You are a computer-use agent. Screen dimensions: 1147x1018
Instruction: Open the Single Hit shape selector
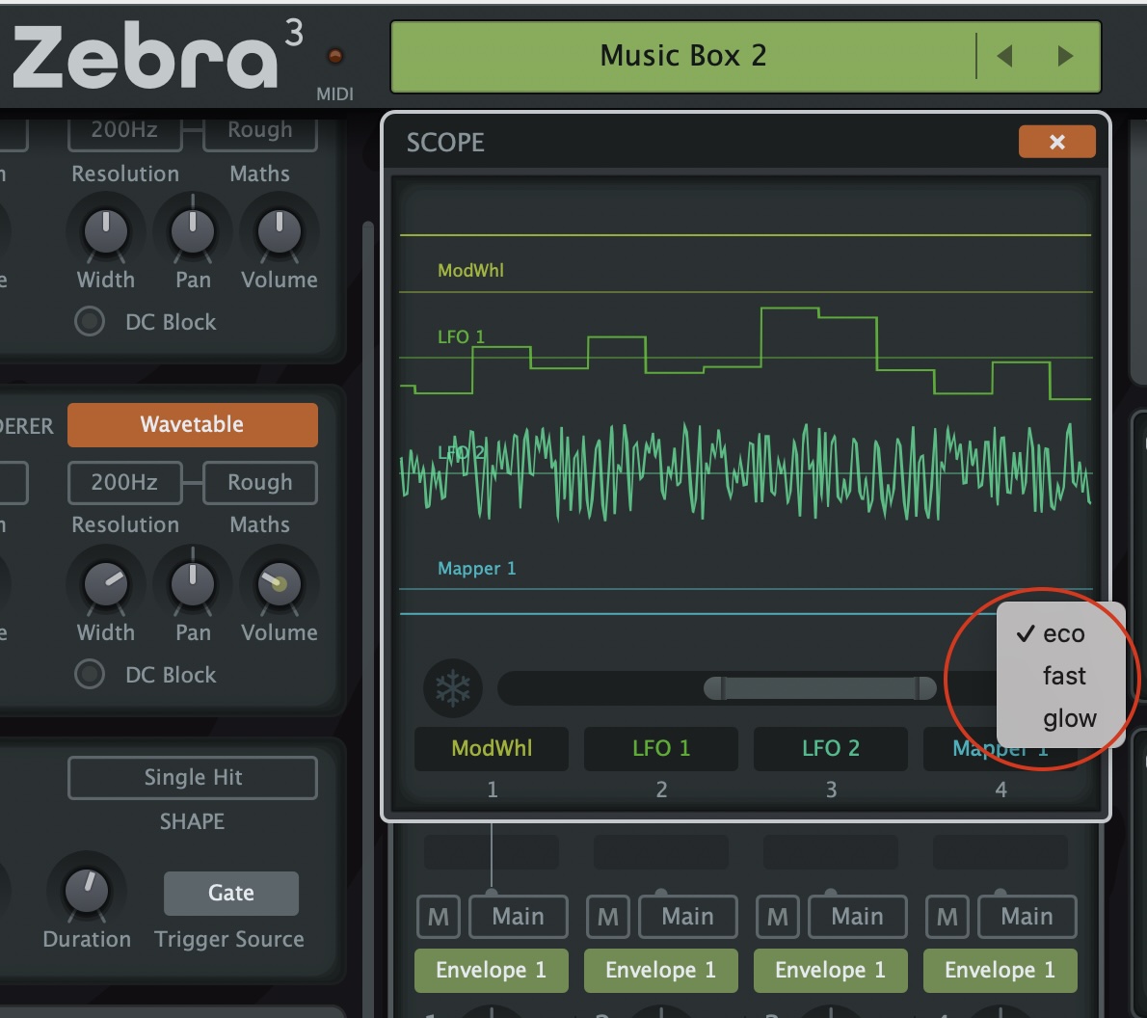pyautogui.click(x=193, y=777)
